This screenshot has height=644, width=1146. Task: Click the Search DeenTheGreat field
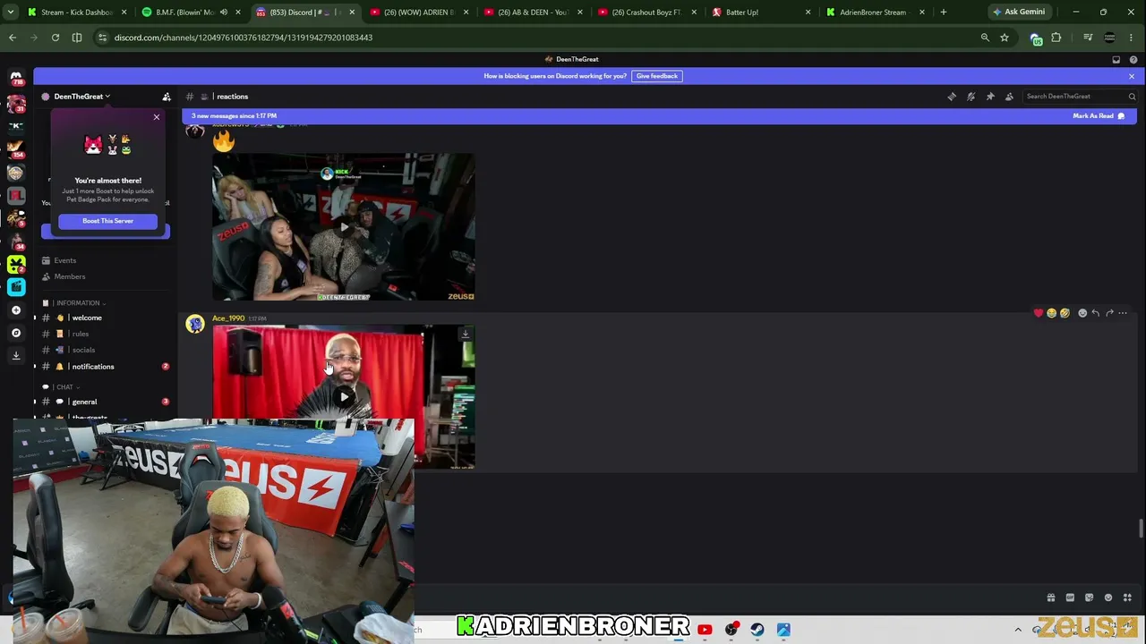[x=1080, y=97]
